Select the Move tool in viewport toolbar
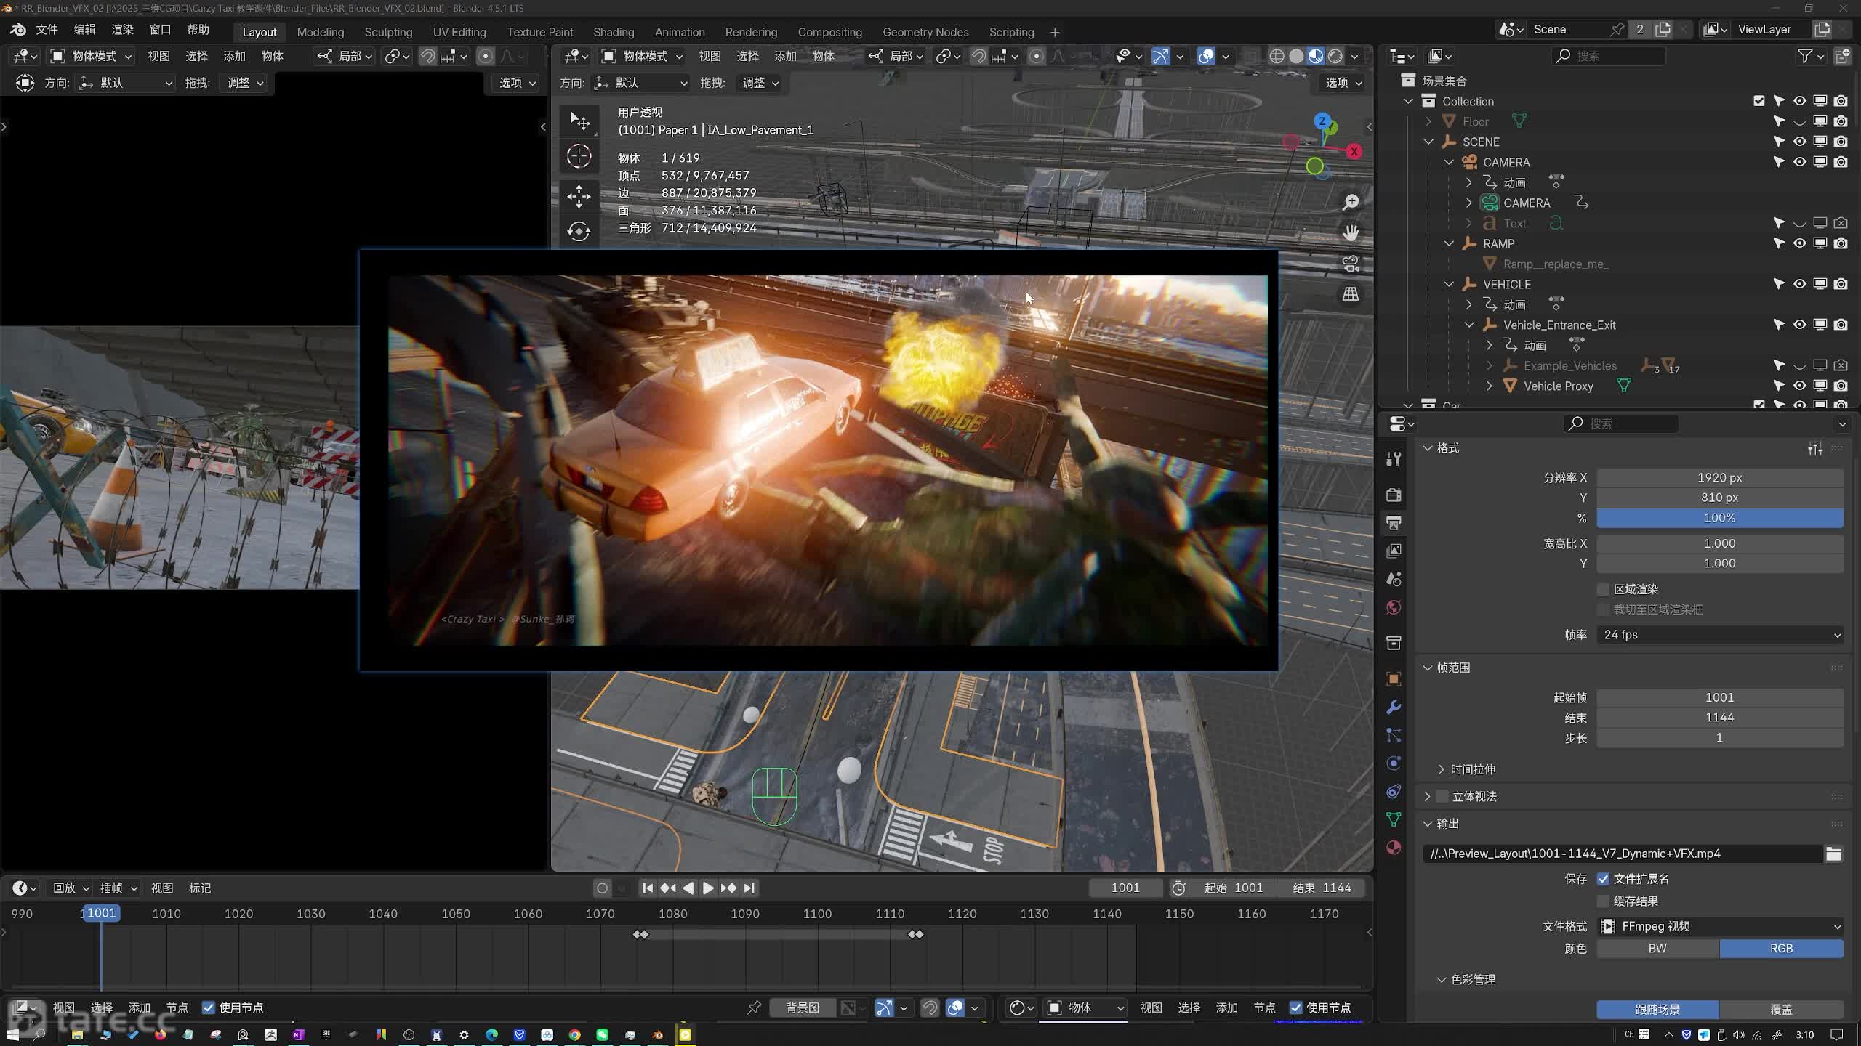The height and width of the screenshot is (1046, 1861). pyautogui.click(x=579, y=196)
